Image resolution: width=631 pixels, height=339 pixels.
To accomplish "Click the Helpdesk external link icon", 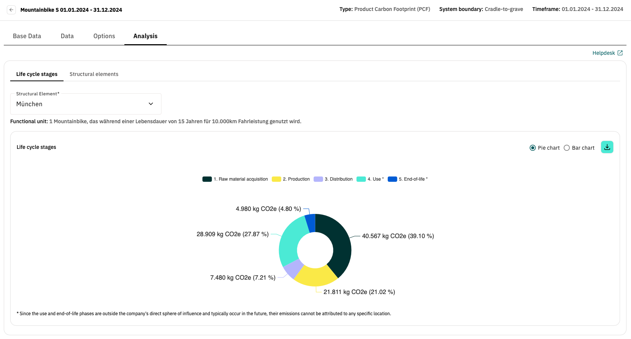I will click(620, 53).
